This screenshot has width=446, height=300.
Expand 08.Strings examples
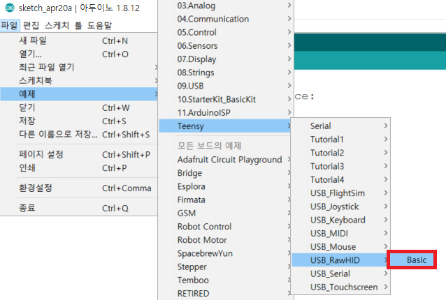coord(226,73)
